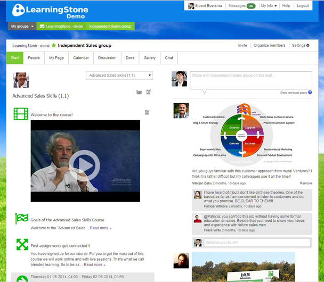The image size is (324, 282).
Task: Expand the My groups dropdown
Action: [x=22, y=26]
